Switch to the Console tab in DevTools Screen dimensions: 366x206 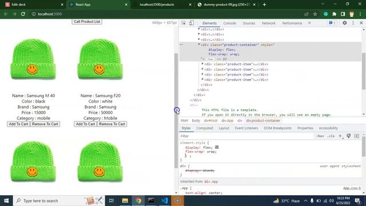pyautogui.click(x=229, y=23)
